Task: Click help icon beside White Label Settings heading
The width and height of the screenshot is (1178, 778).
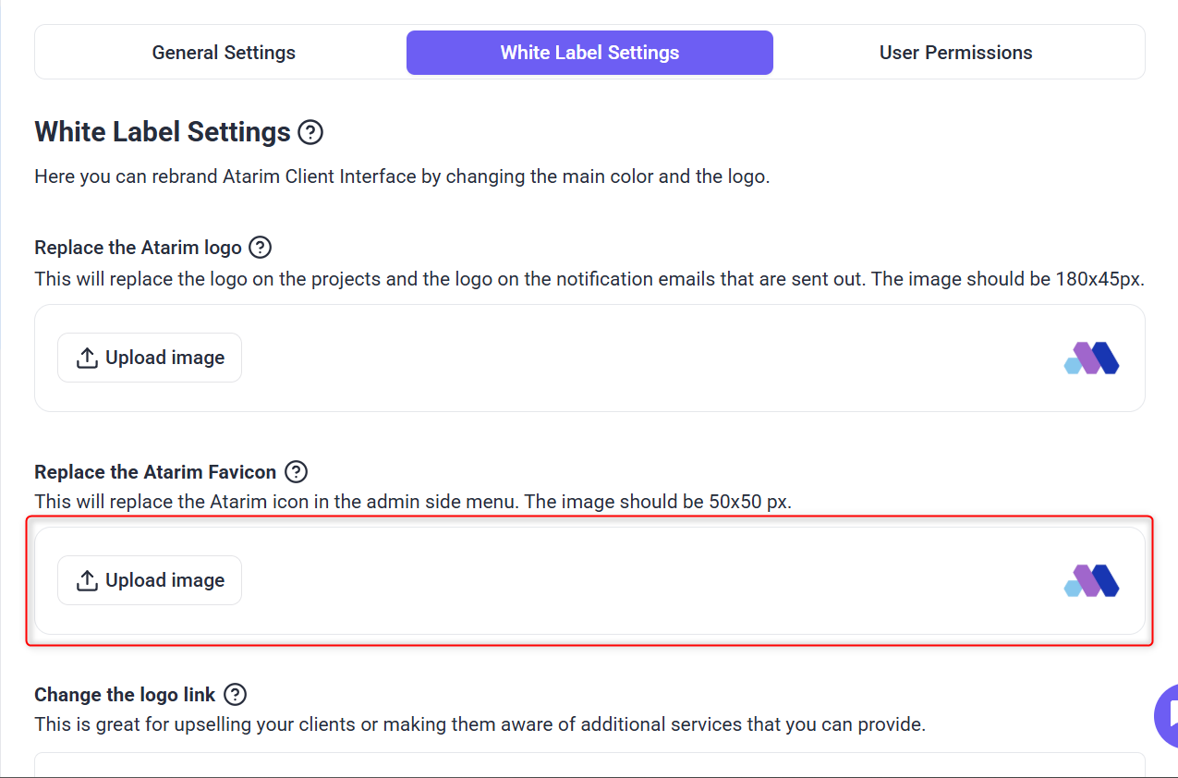Action: 310,132
